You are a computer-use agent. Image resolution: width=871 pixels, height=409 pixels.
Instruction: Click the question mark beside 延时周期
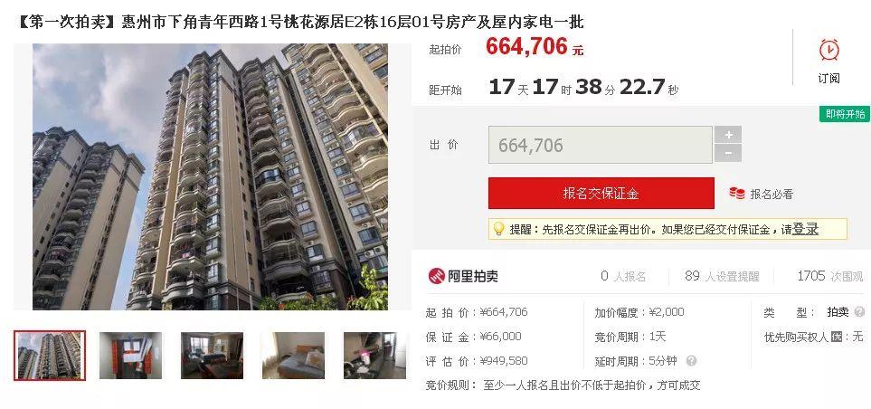690,361
